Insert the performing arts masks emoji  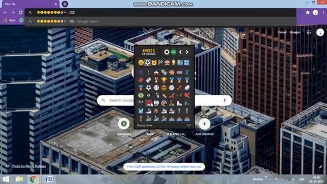tap(164, 73)
